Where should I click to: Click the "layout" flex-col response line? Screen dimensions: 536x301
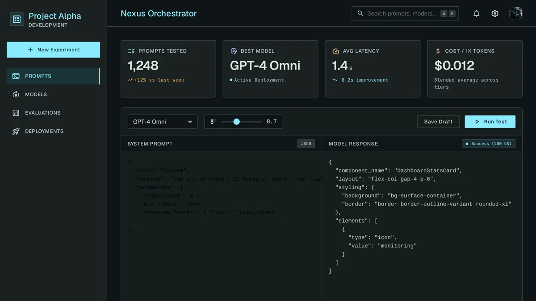(385, 179)
